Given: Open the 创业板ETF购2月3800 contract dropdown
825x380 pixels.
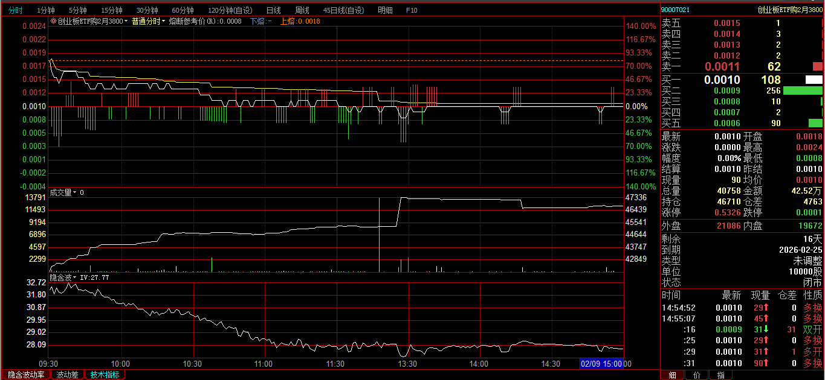Looking at the screenshot, I should pyautogui.click(x=126, y=21).
